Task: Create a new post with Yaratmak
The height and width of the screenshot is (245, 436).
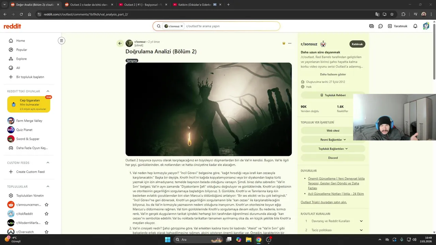Action: [398, 26]
